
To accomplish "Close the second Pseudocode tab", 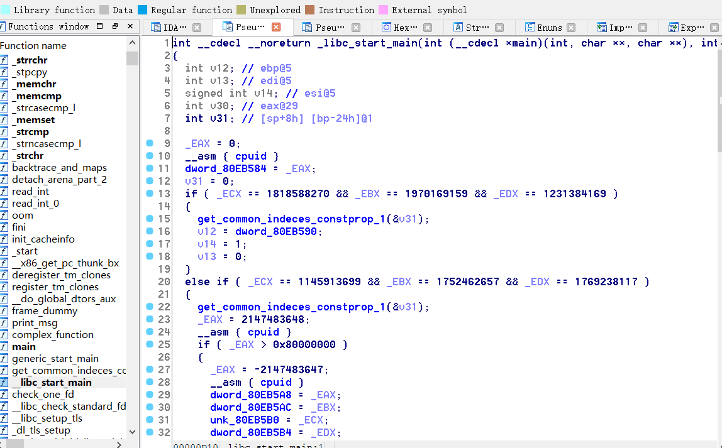I will pyautogui.click(x=356, y=28).
